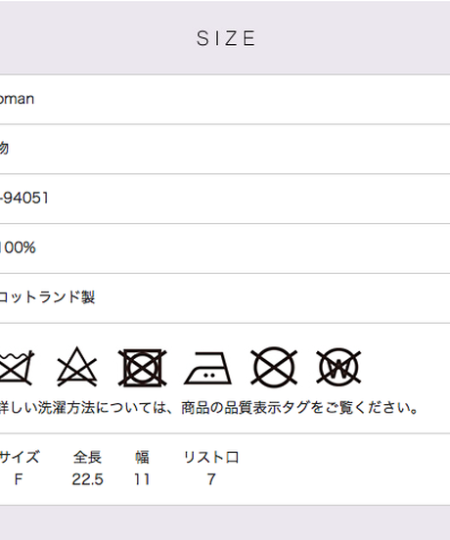The height and width of the screenshot is (540, 450).
Task: Click the リスト口 column header
Action: click(211, 457)
